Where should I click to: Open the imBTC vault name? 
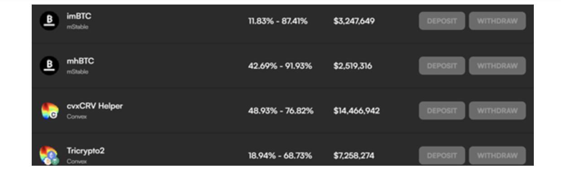tap(79, 16)
